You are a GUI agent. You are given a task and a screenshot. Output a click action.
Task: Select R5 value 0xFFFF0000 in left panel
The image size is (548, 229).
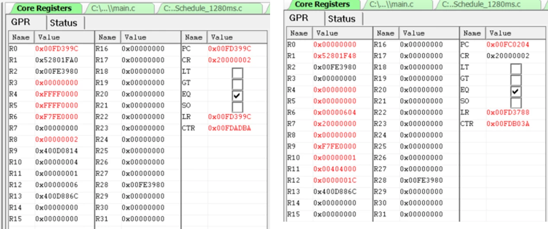[x=57, y=105]
